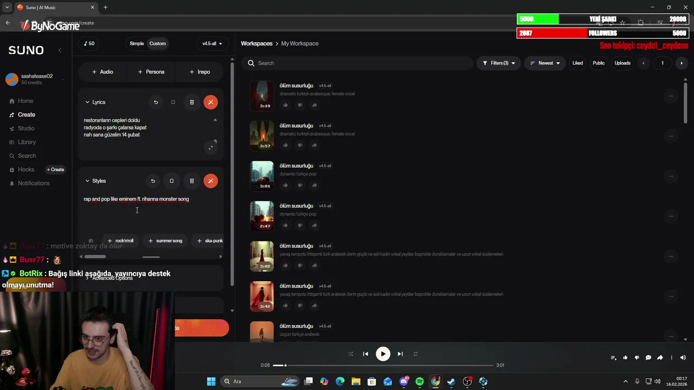Shuffle the playback queue
Screen dimensions: 694x390
coord(350,354)
